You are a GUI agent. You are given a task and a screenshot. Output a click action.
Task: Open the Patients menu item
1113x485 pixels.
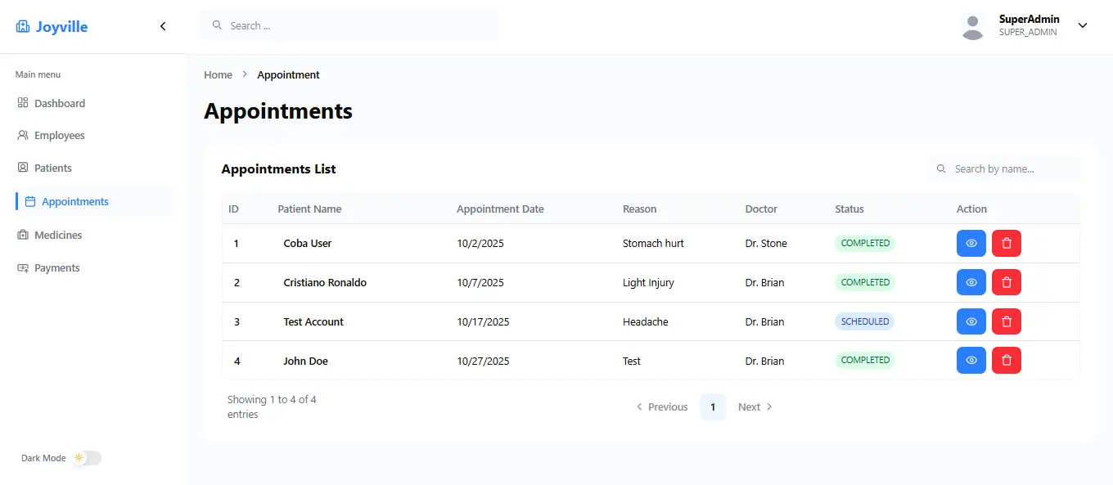tap(52, 168)
